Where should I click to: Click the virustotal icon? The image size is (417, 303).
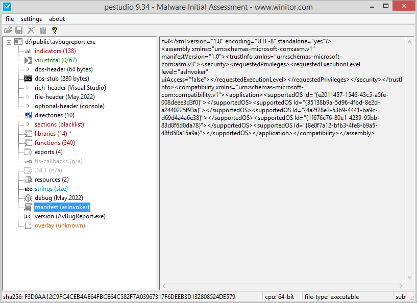click(x=28, y=60)
